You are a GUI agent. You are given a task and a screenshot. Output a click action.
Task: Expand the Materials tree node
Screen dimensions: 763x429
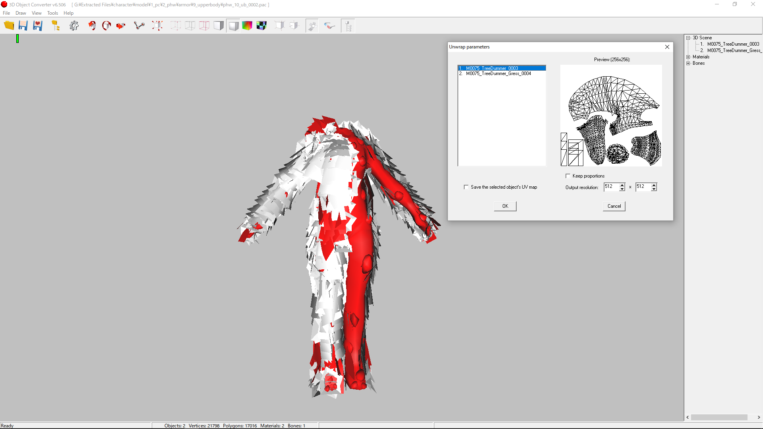click(x=688, y=57)
